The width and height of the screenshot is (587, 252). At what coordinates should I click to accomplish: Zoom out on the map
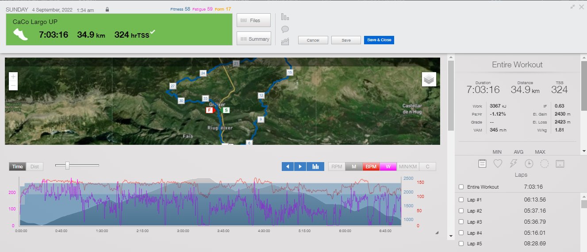13,85
